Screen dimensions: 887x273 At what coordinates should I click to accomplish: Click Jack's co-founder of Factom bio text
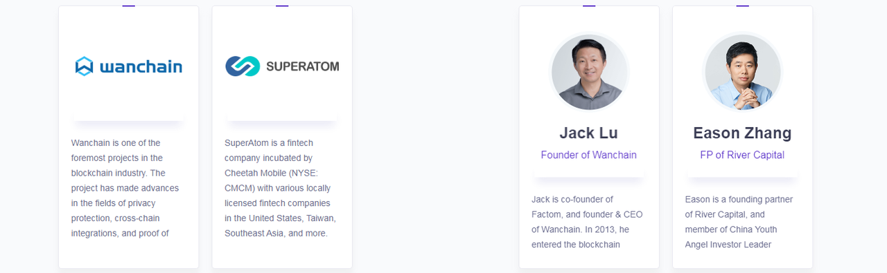(x=588, y=222)
